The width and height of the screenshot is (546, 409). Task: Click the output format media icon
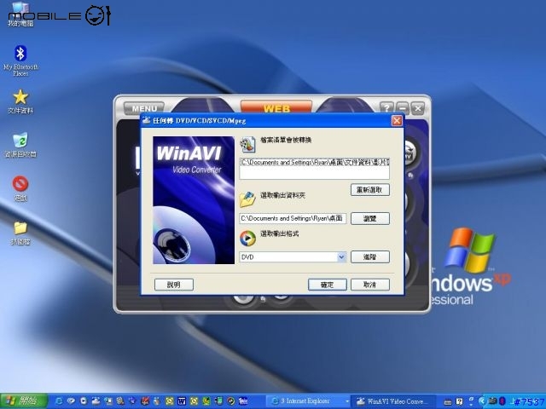[x=247, y=239]
